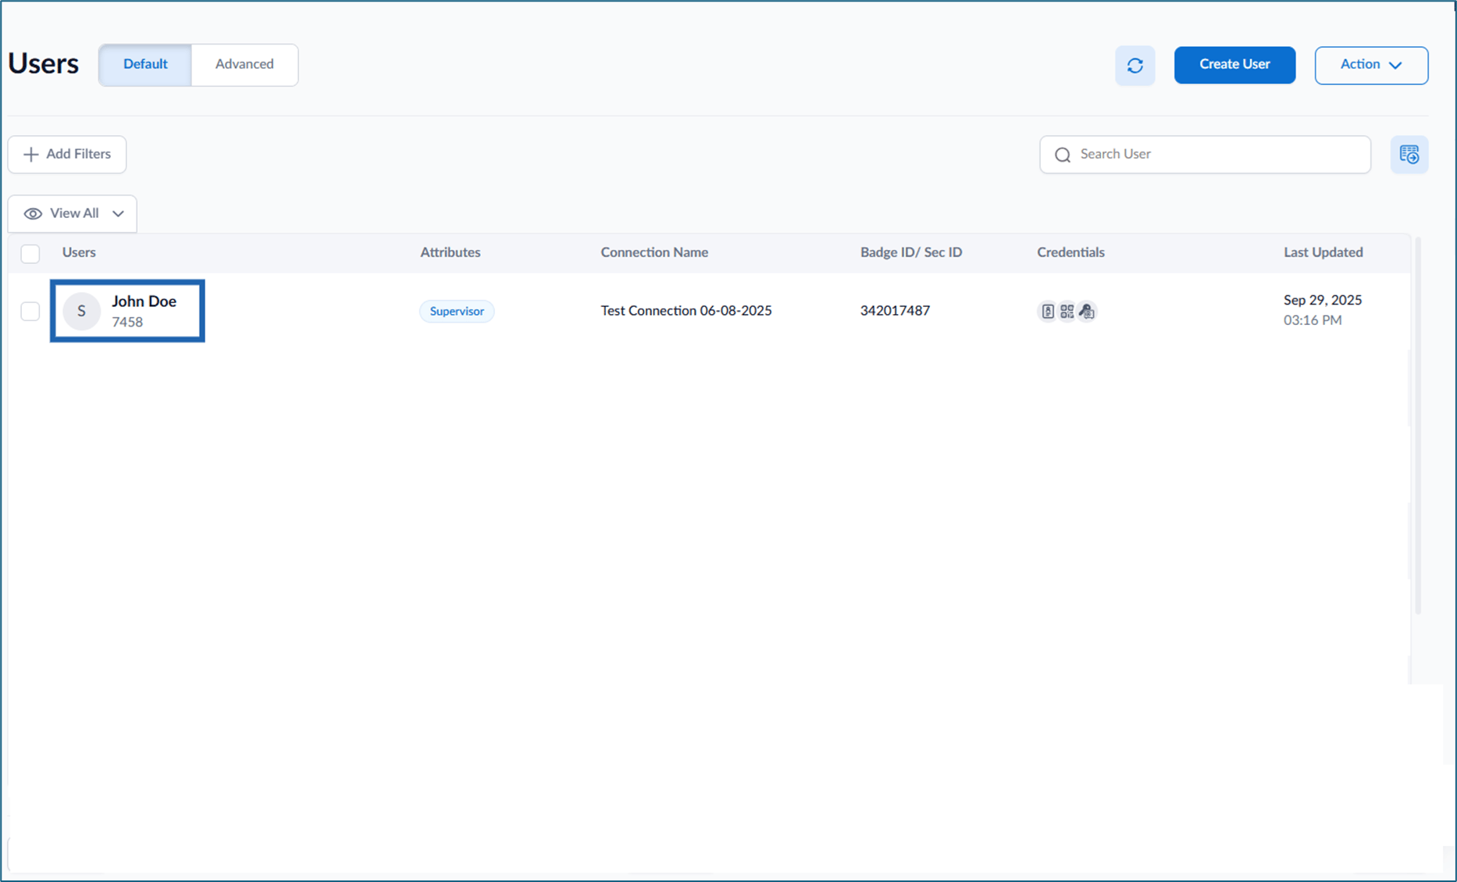Click the badge number 342017487
Screen dimensions: 1457x882
[895, 311]
